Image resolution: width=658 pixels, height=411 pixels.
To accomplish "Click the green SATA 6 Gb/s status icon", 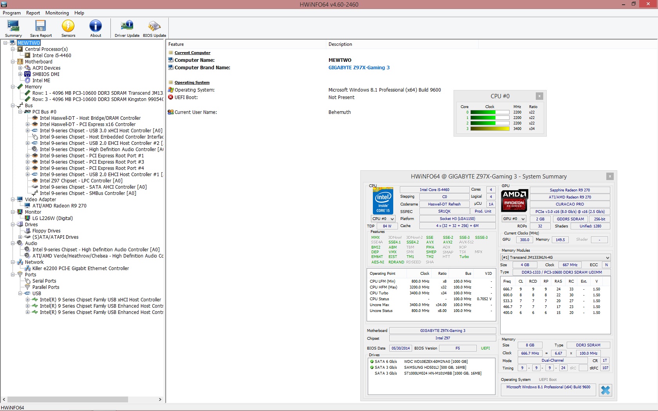I will click(x=372, y=362).
